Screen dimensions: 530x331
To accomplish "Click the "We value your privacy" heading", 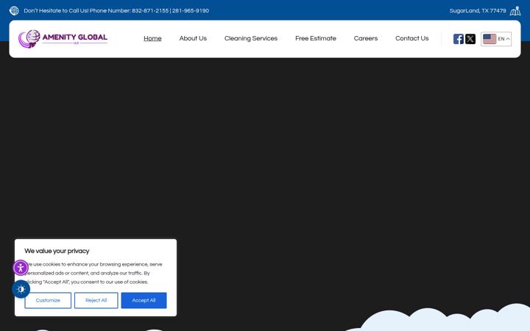I will pos(57,251).
